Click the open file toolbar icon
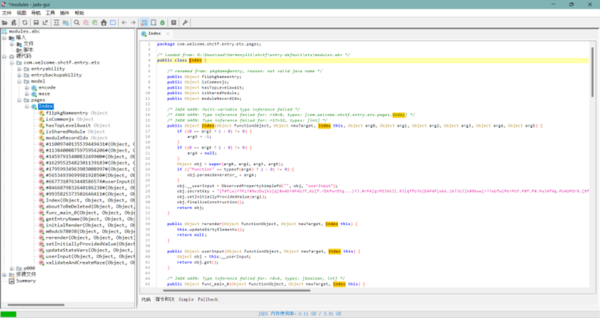 [5, 22]
